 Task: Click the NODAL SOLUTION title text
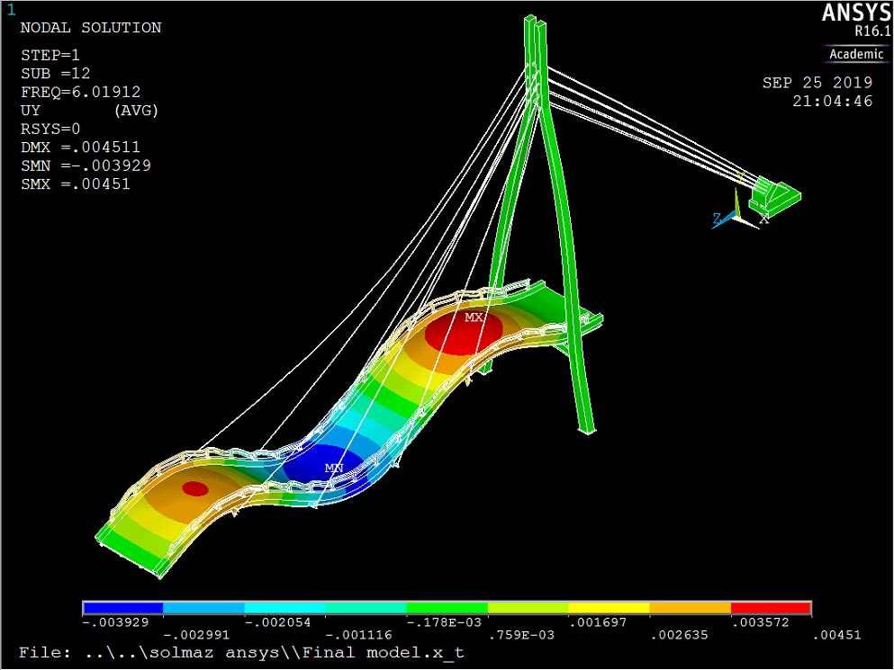(x=91, y=27)
